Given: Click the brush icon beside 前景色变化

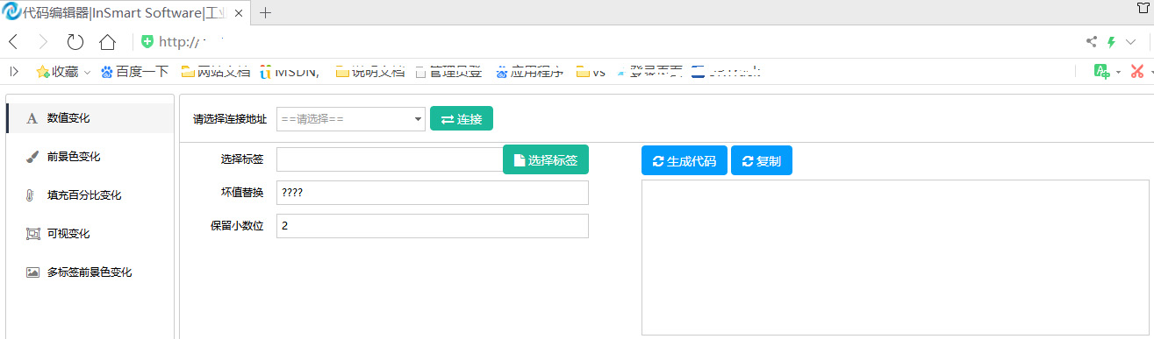Looking at the screenshot, I should pos(32,157).
